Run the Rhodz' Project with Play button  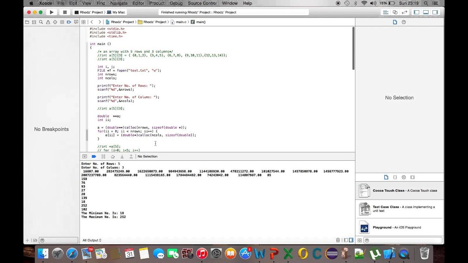coord(52,12)
